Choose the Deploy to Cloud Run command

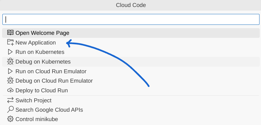tap(42, 90)
